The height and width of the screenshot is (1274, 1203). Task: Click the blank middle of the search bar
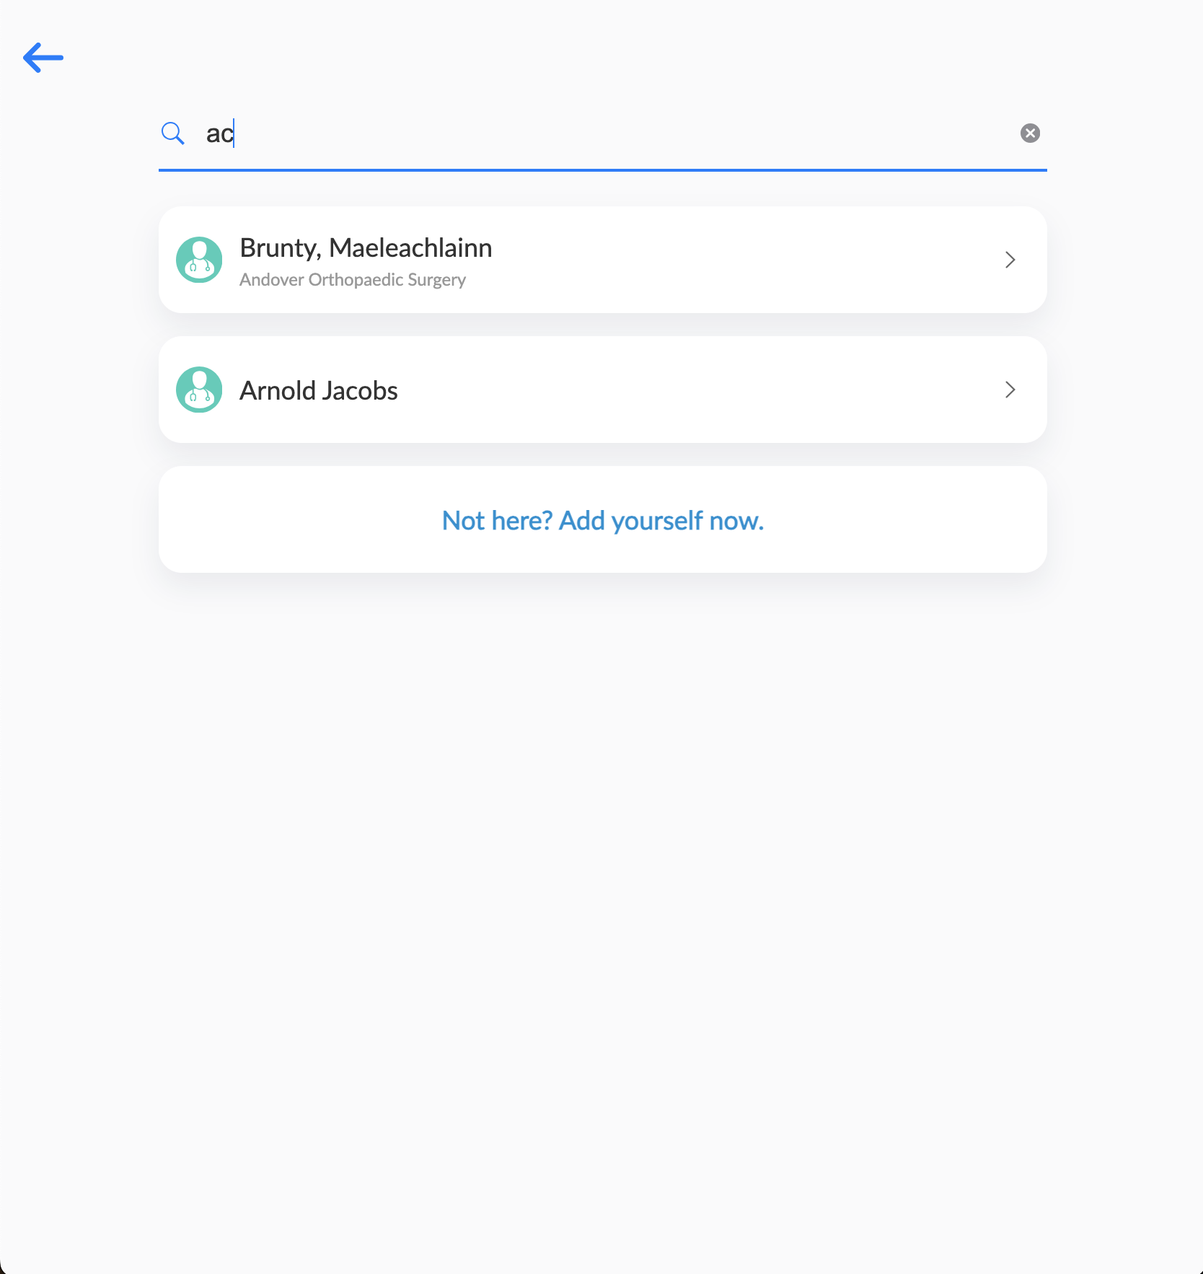click(613, 134)
